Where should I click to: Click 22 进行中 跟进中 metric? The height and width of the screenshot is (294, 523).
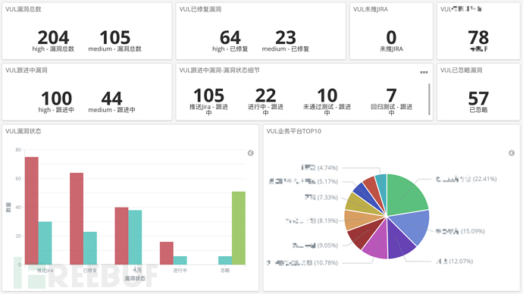point(265,102)
